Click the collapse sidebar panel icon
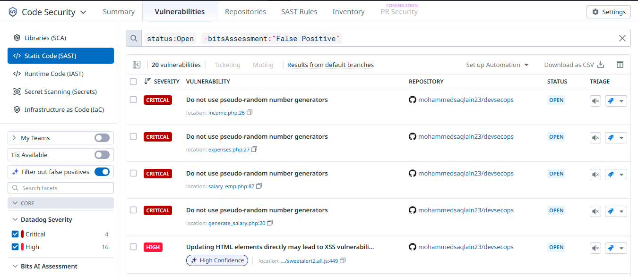The image size is (638, 276). (x=137, y=65)
